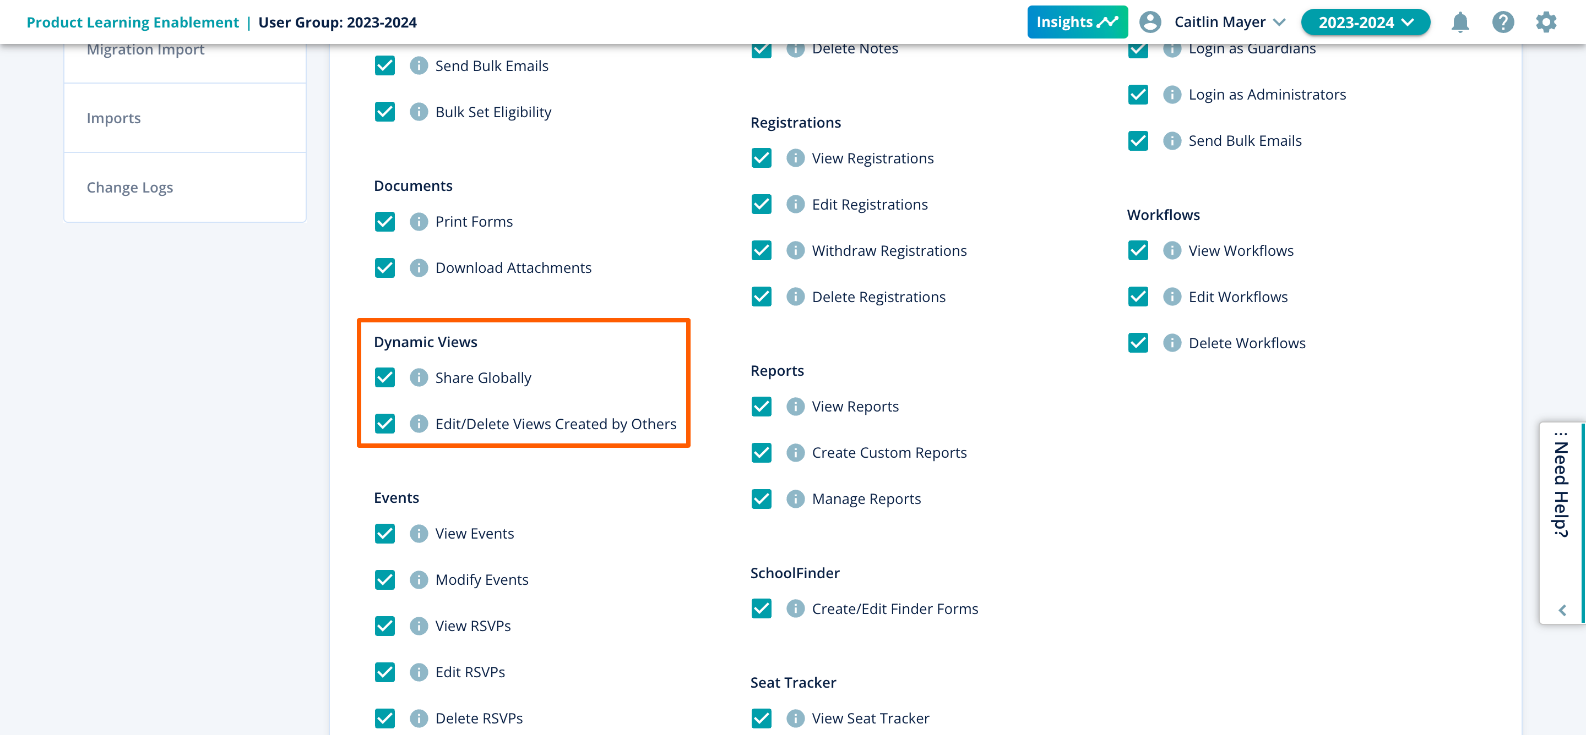Collapse the Need Help side panel arrow
Viewport: 1586px width, 735px height.
click(1562, 610)
